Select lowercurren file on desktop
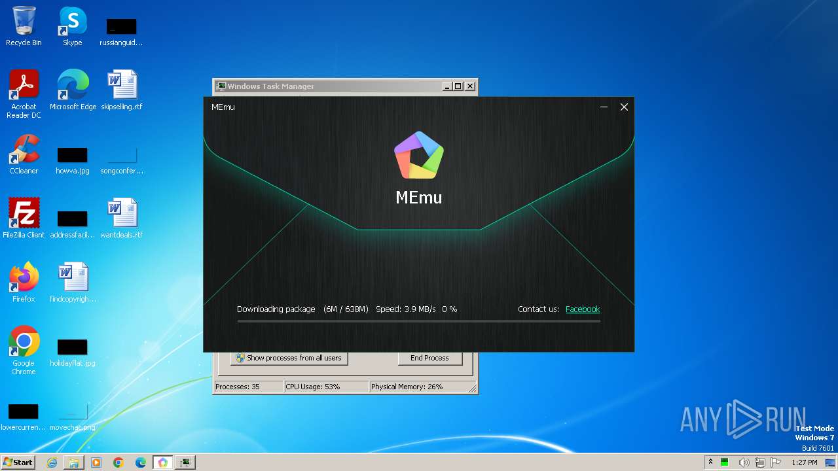Screen dimensions: 838x471 pos(24,417)
